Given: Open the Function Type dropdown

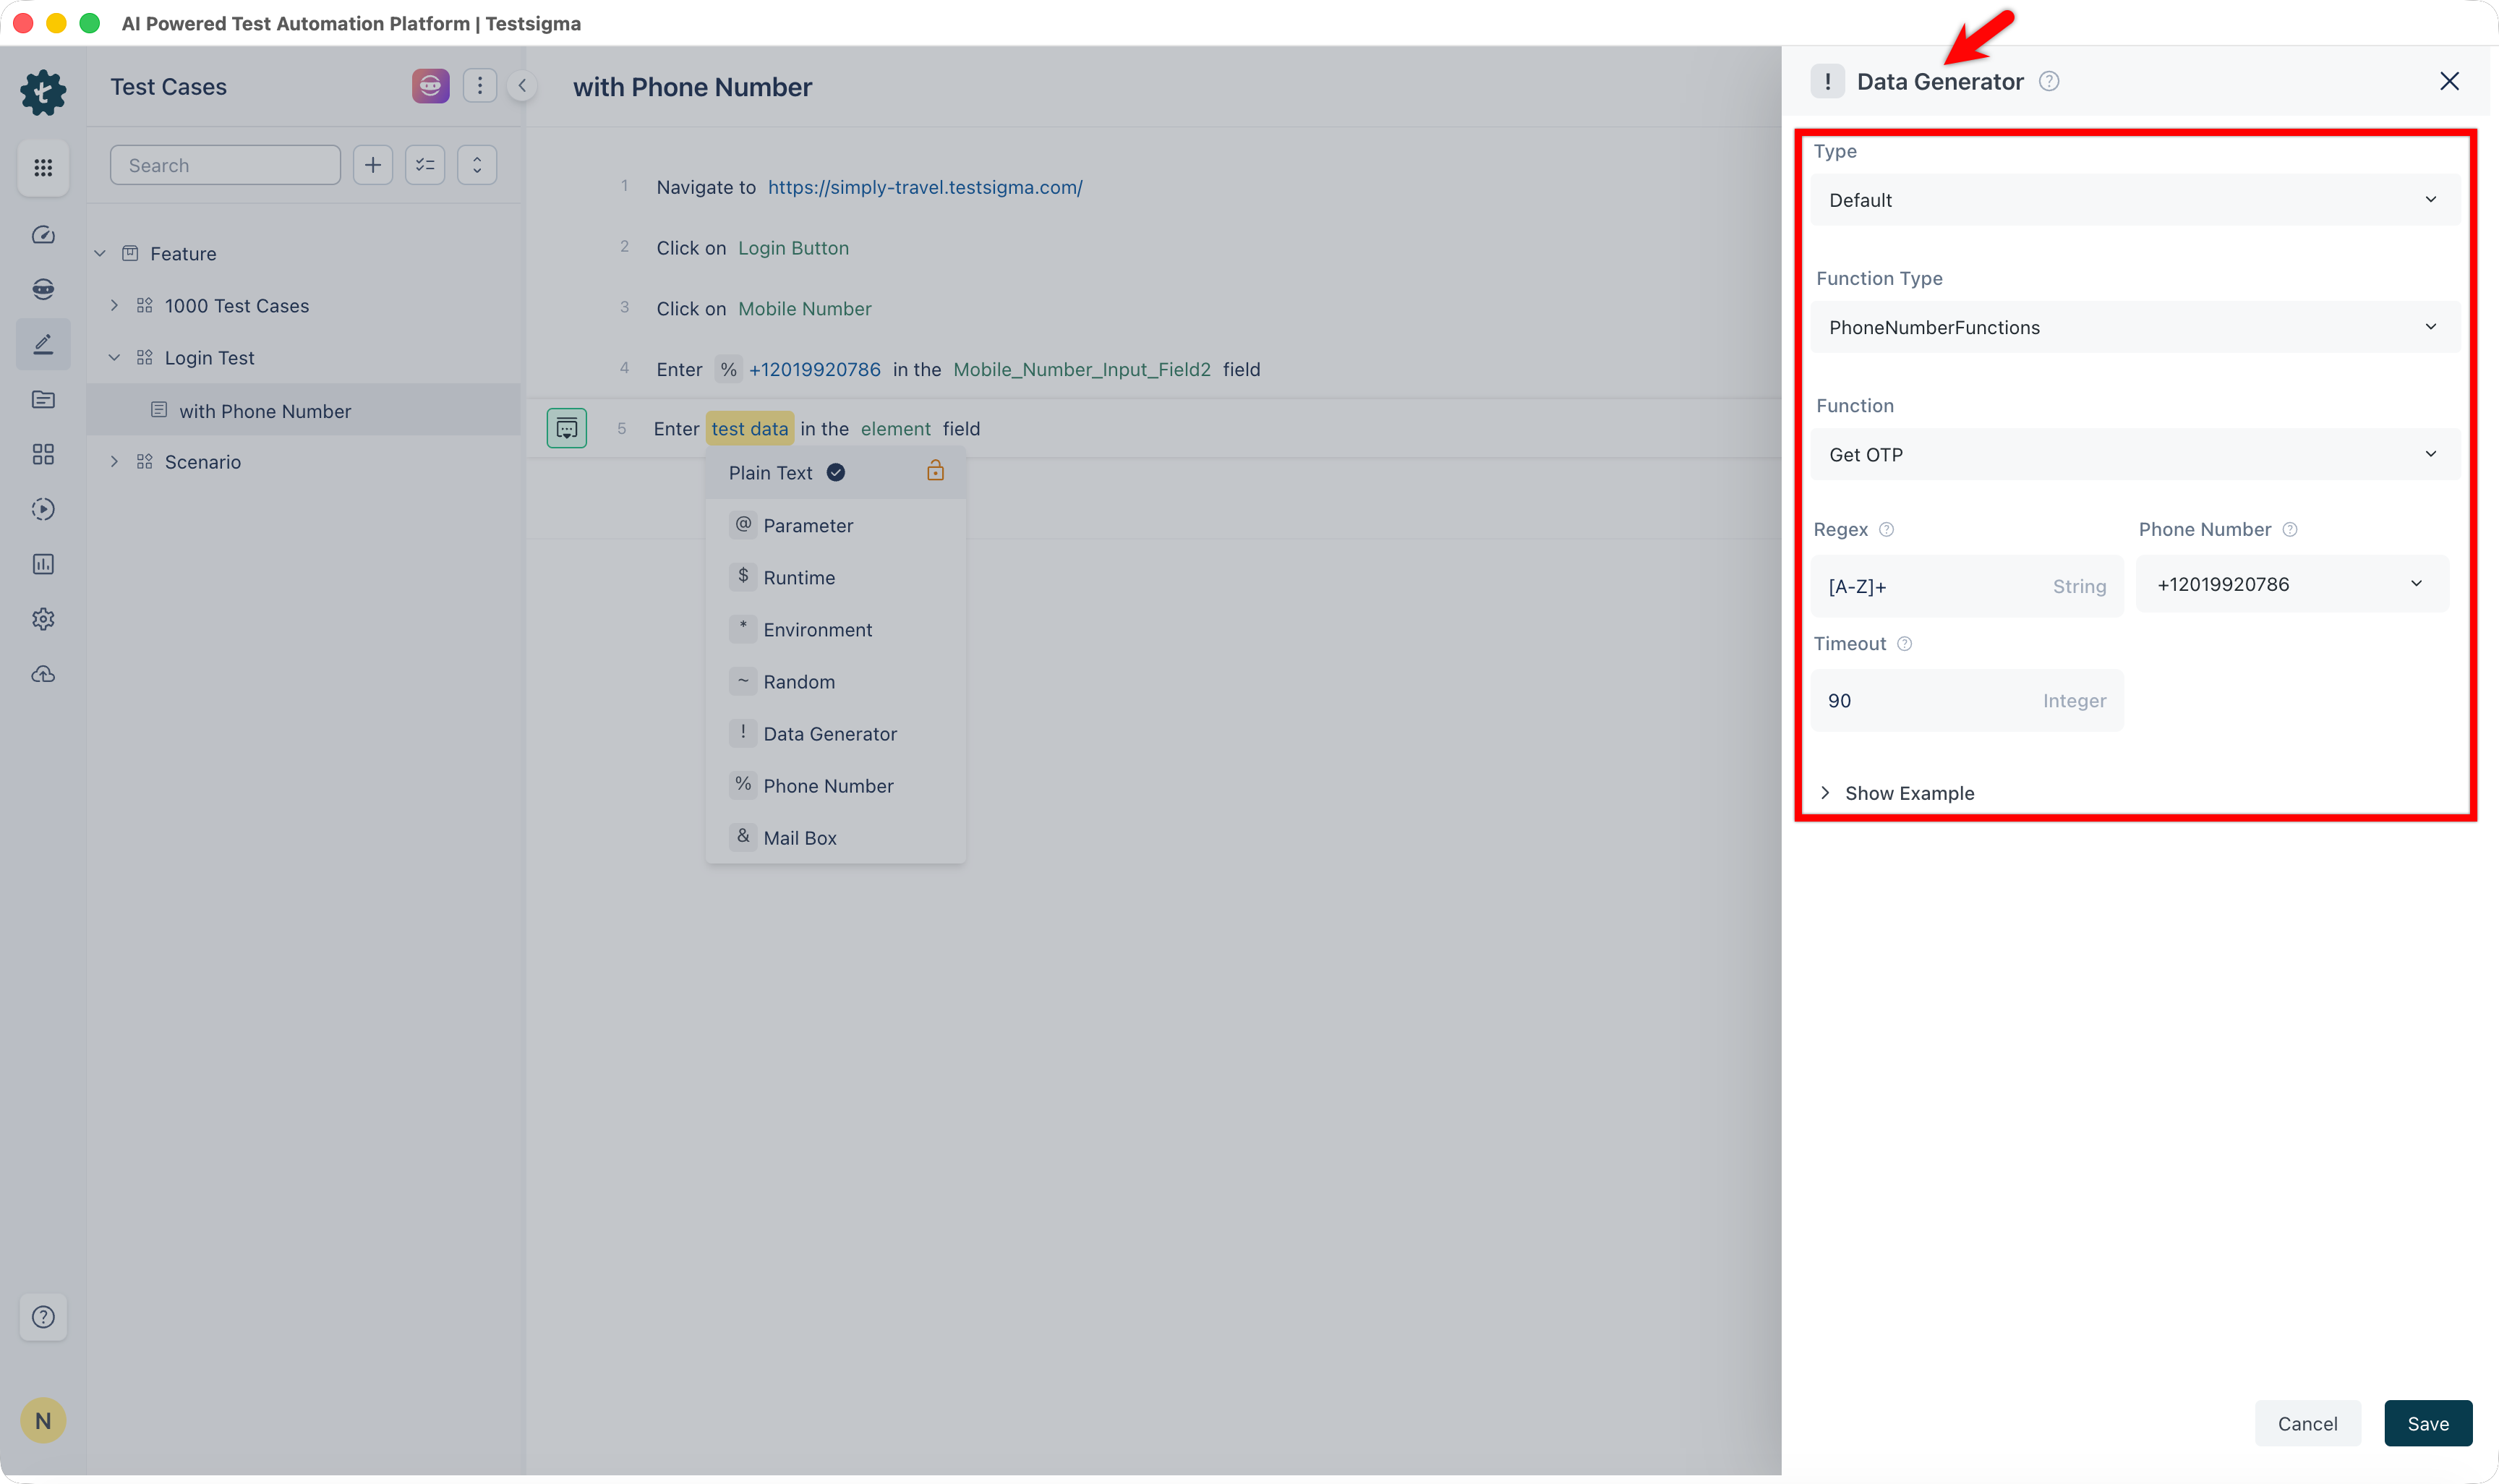Looking at the screenshot, I should pos(2136,327).
